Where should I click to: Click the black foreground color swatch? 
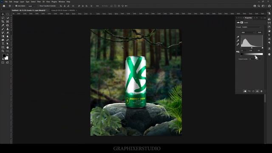pyautogui.click(x=4, y=56)
